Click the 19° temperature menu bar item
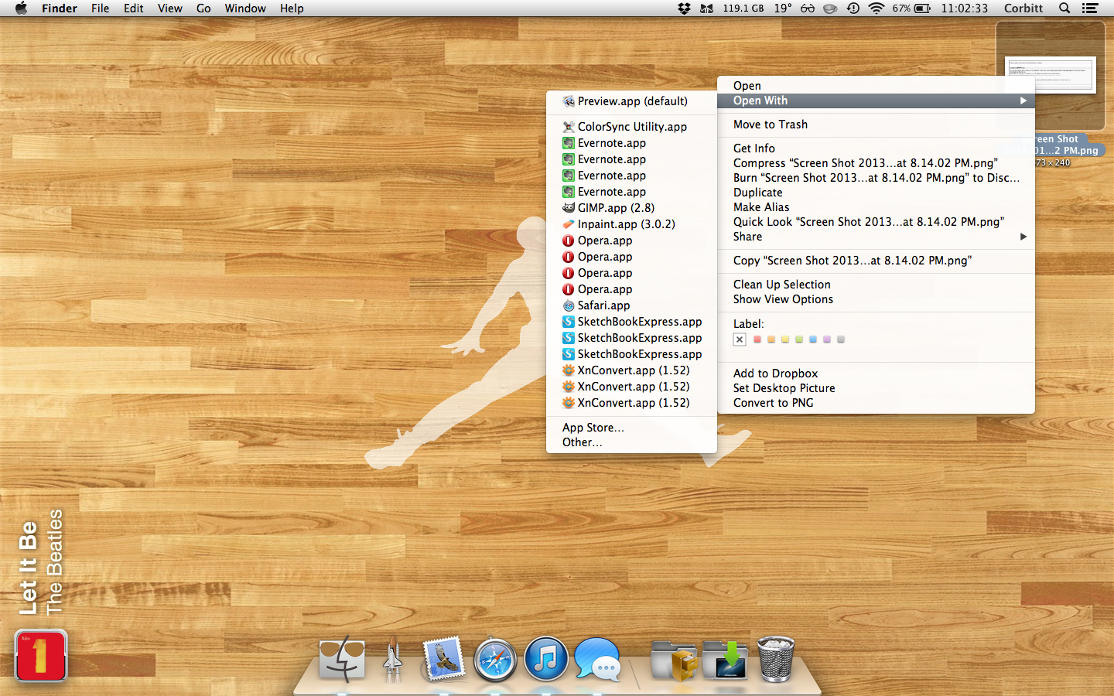 [783, 9]
